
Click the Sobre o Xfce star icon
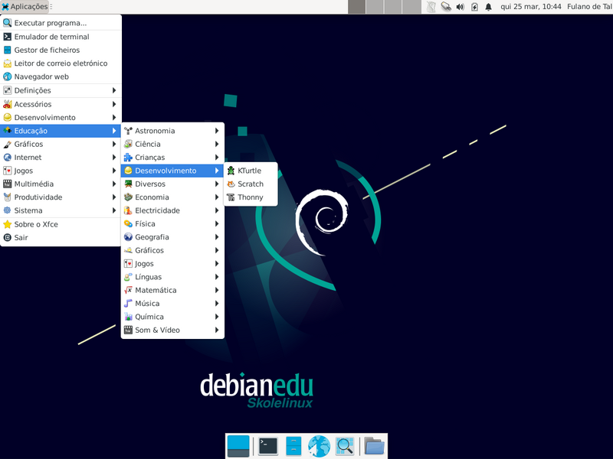click(x=8, y=224)
